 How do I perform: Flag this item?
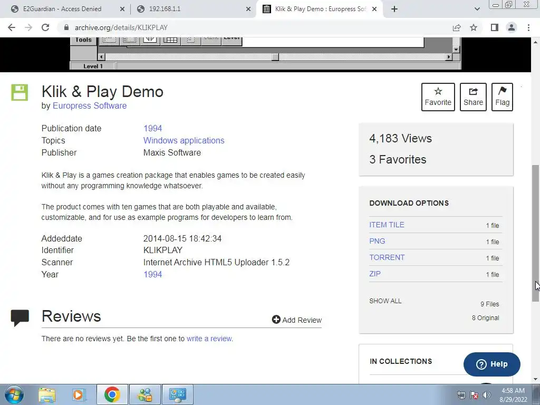tap(502, 97)
